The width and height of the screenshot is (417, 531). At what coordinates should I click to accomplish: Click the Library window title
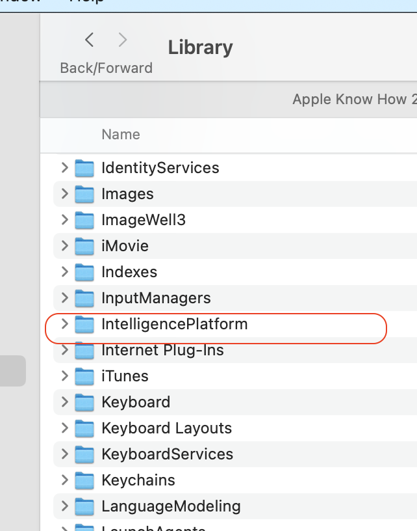coord(200,48)
